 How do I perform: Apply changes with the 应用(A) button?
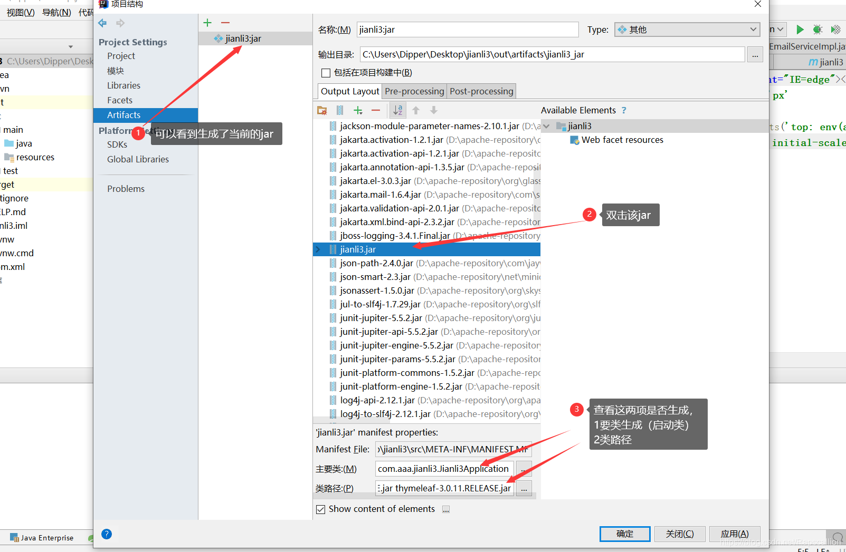pos(734,534)
